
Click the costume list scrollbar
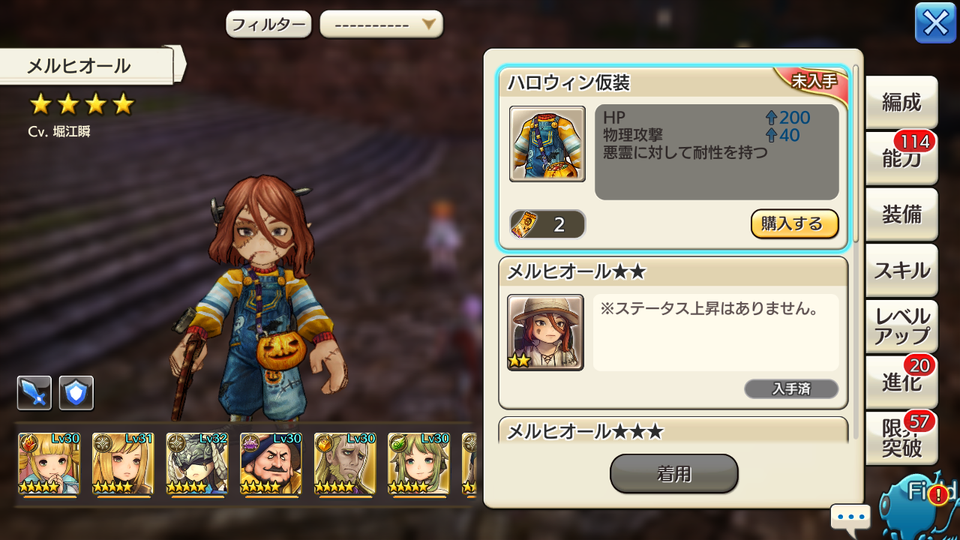pyautogui.click(x=856, y=251)
